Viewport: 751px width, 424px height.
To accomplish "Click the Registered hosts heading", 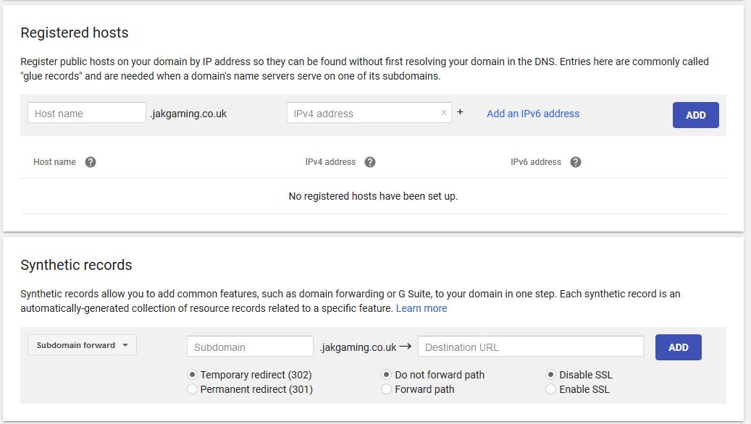I will 75,33.
